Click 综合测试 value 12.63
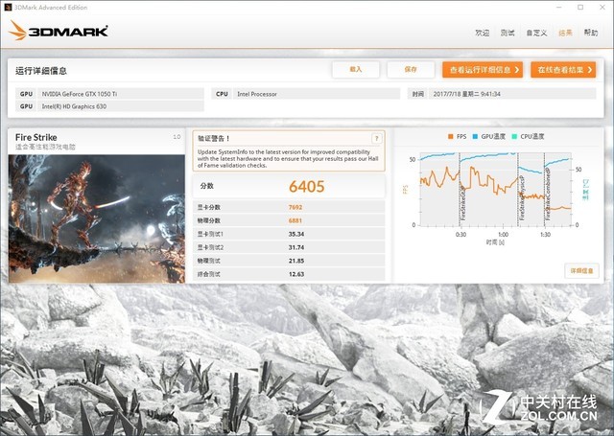The image size is (614, 436). tap(296, 274)
